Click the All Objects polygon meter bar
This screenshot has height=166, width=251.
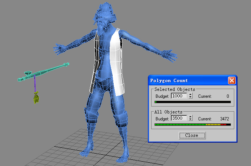pos(192,124)
